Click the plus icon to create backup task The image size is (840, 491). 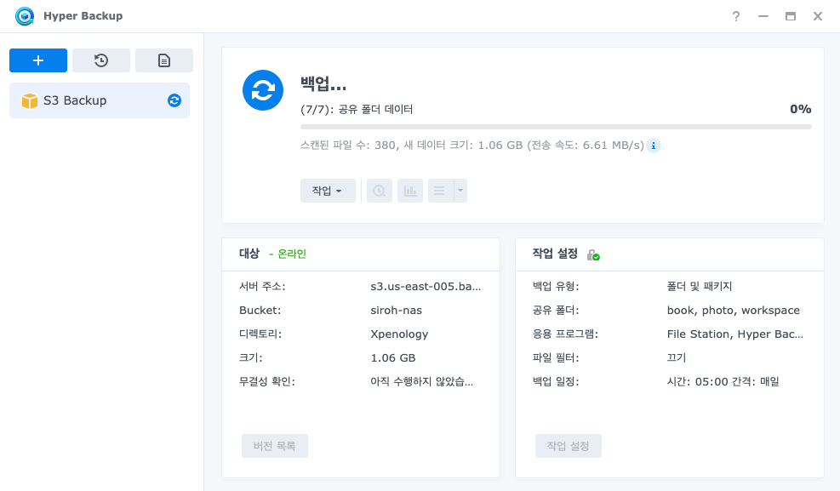(38, 60)
